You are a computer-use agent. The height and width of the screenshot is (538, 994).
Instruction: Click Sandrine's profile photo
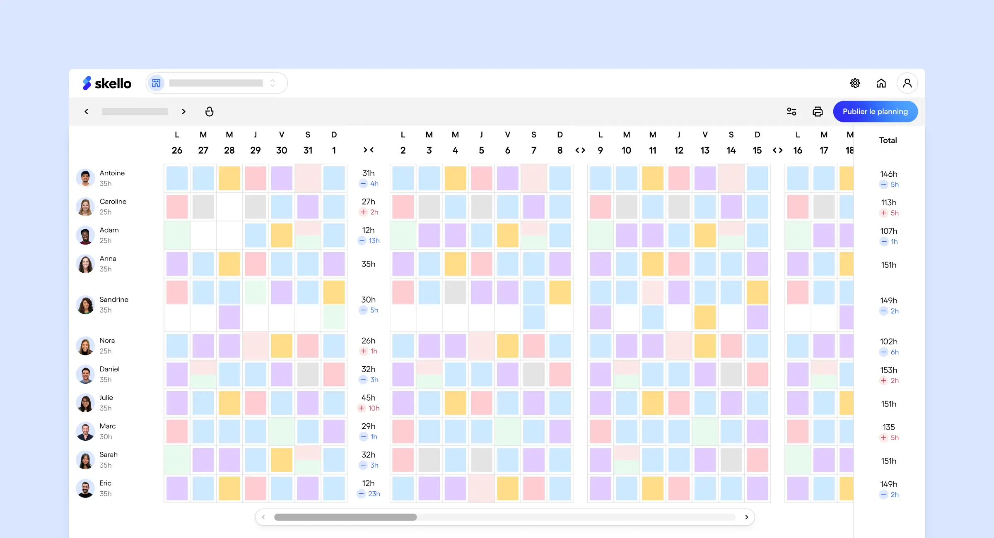tap(85, 305)
